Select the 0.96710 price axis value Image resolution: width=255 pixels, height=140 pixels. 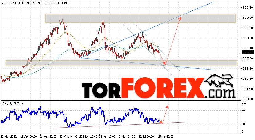pyautogui.click(x=248, y=48)
